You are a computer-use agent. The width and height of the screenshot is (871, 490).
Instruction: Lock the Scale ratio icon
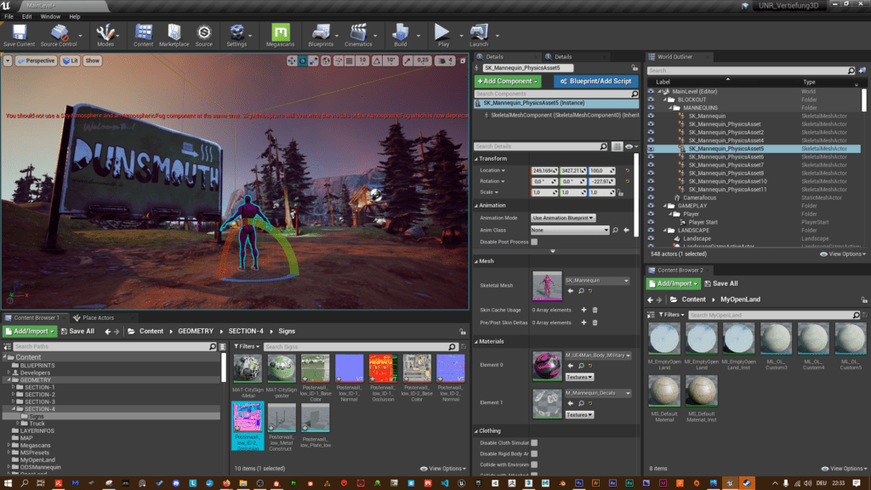pos(620,193)
